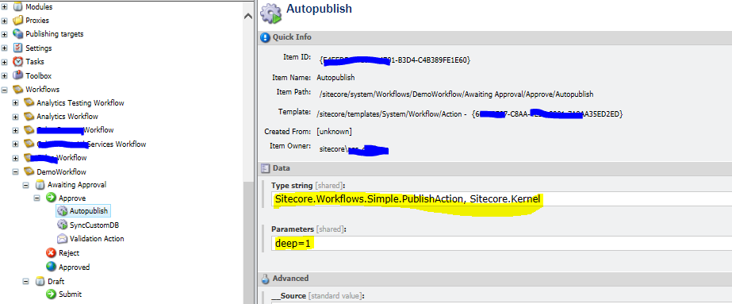Select the Approved state item
732x304 pixels.
75,267
